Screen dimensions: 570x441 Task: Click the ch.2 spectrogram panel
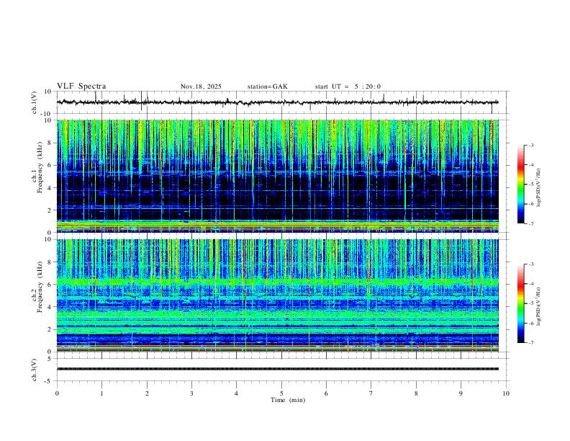click(278, 295)
